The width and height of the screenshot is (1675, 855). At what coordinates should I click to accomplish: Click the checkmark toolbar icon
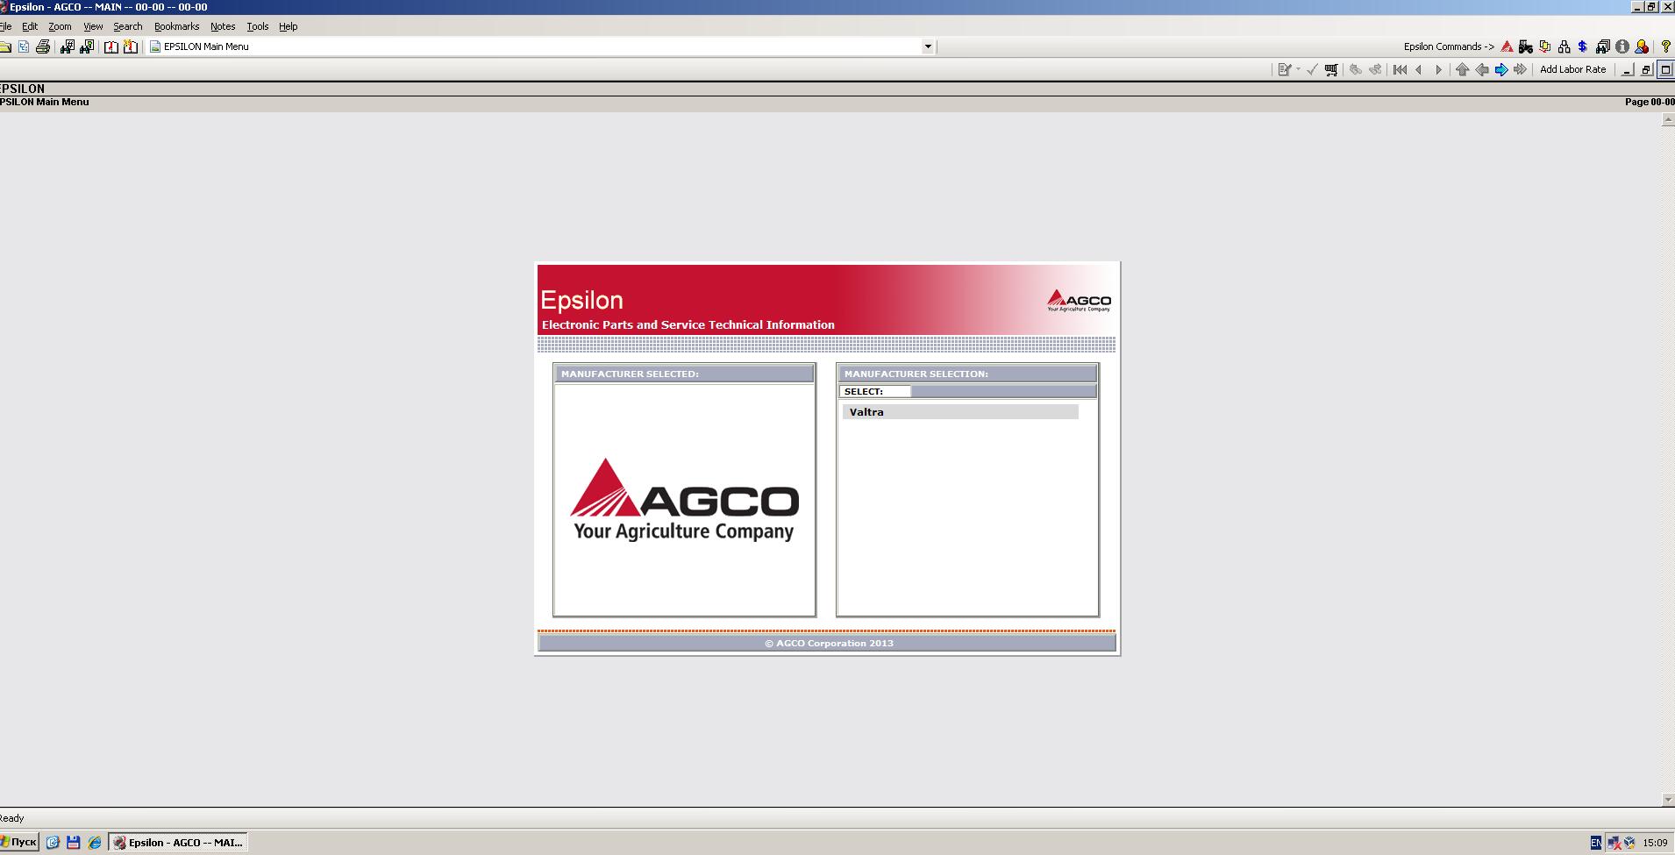[1312, 69]
